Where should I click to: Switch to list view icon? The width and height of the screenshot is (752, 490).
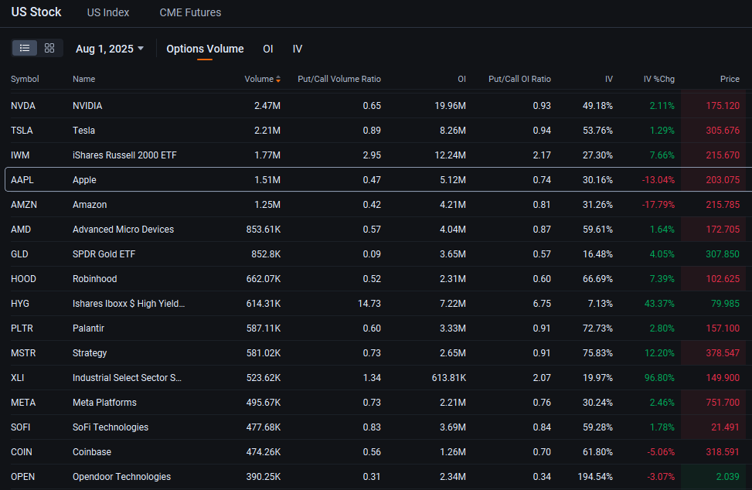pos(25,48)
